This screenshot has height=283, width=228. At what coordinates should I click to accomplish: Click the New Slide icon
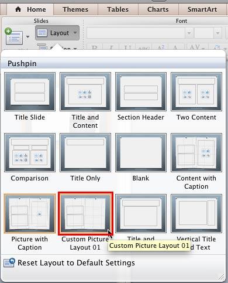click(x=13, y=36)
